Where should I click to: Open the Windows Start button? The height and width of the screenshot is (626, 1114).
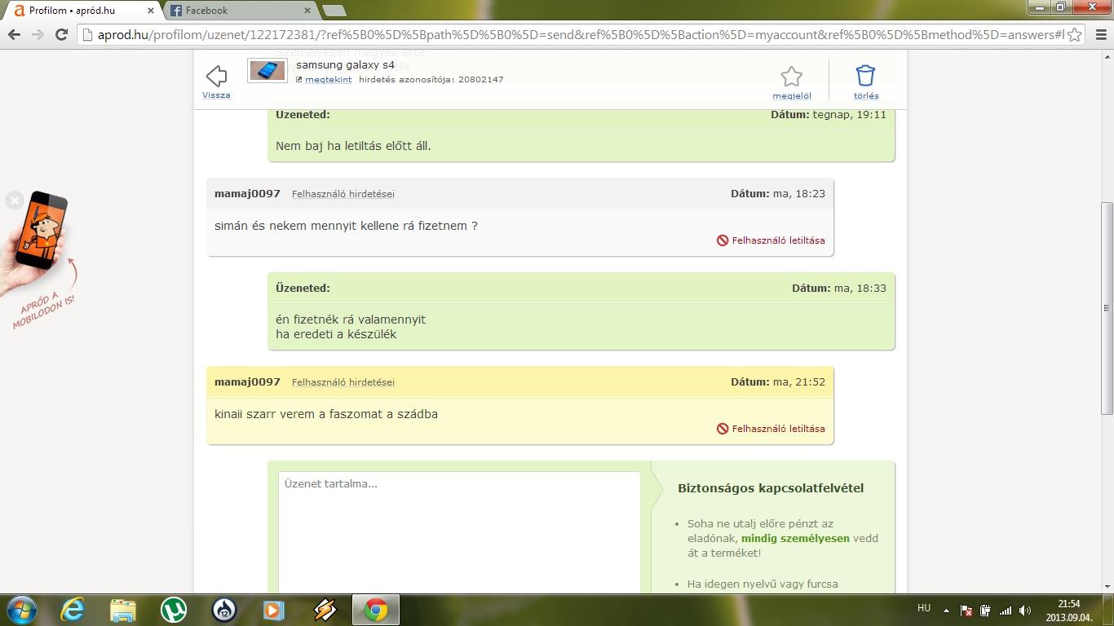coord(20,610)
